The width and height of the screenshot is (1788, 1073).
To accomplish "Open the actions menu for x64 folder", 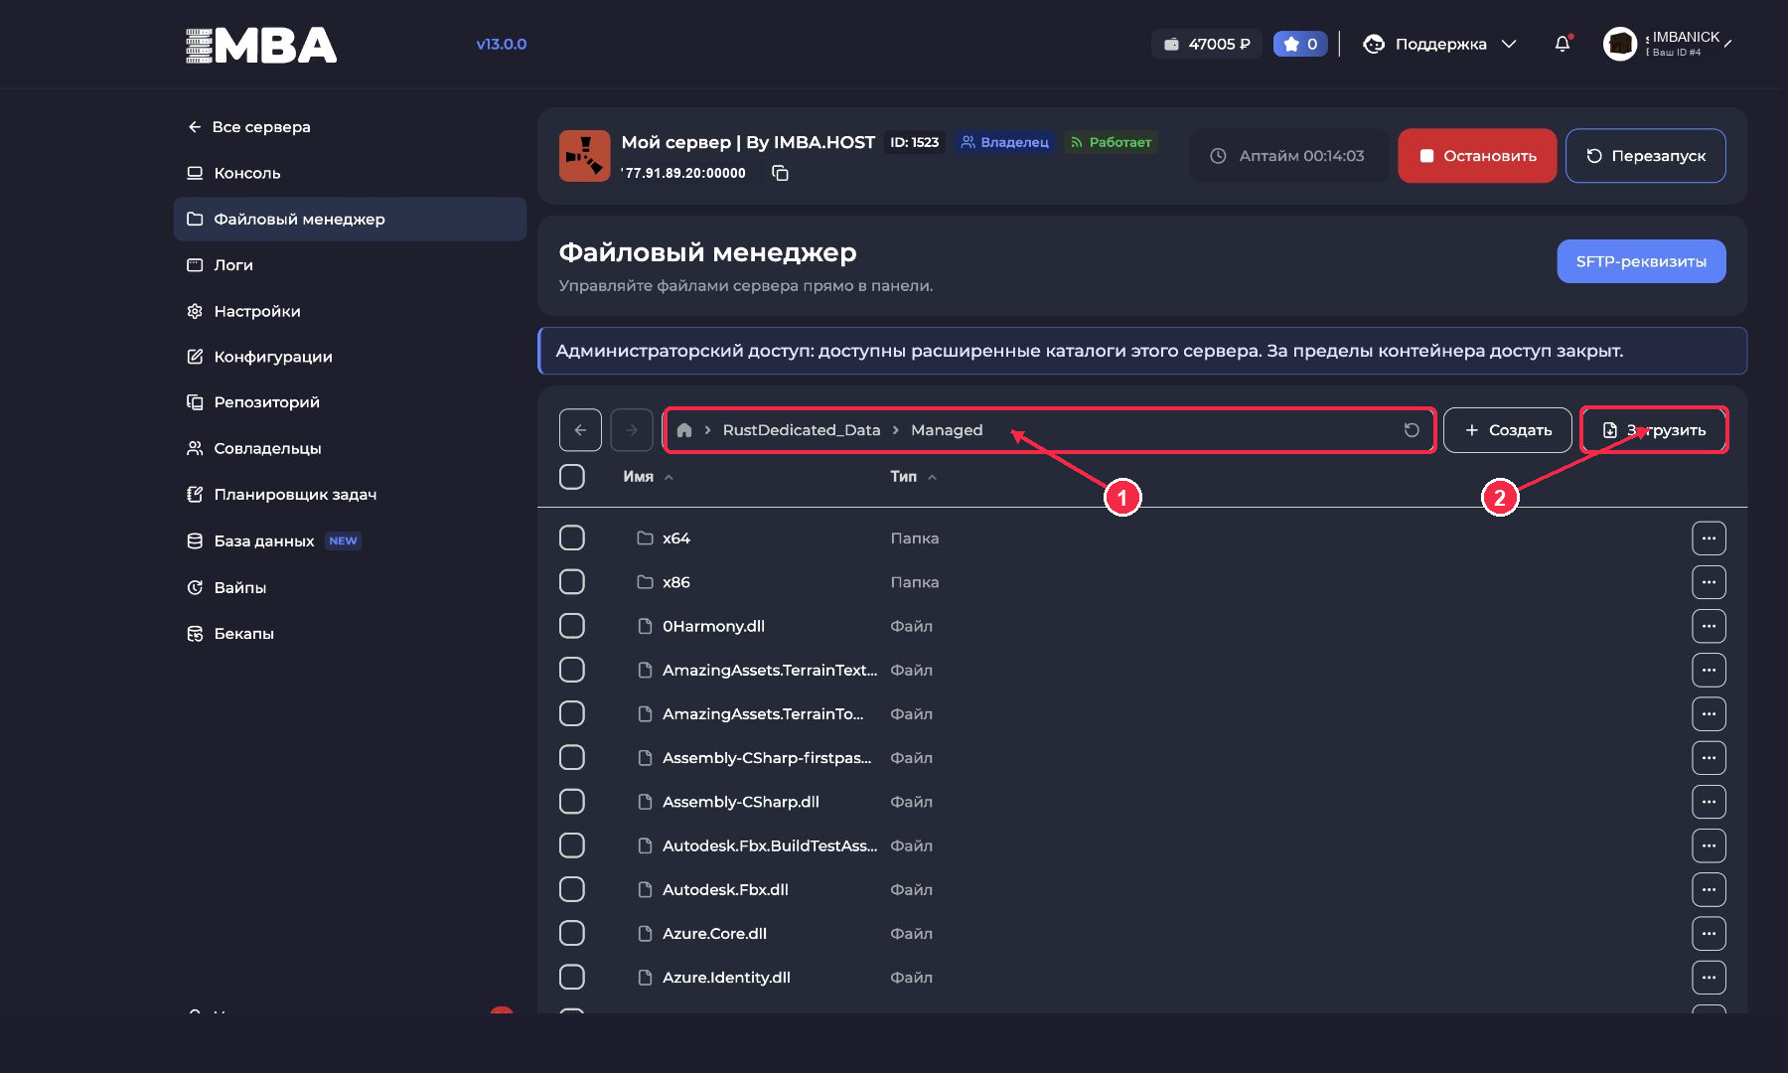I will [1709, 538].
